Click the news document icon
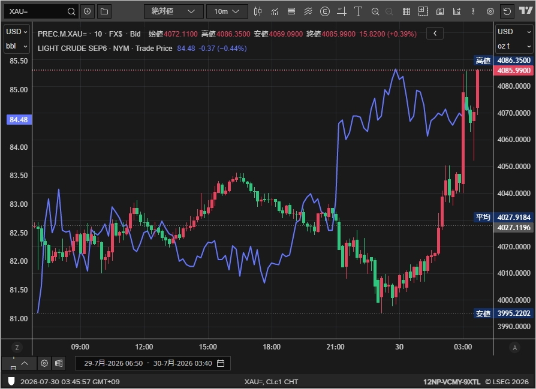Screen dimensions: 536x389 440,11
